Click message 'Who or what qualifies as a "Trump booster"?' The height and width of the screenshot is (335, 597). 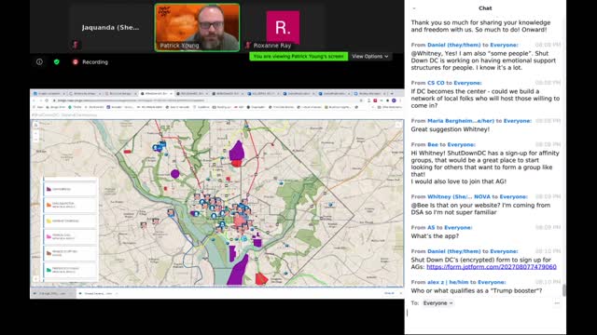point(477,291)
